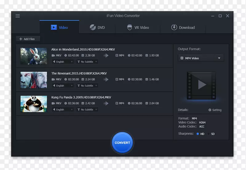Open the Download tab
Screen dimensions: 246x170
(183, 28)
